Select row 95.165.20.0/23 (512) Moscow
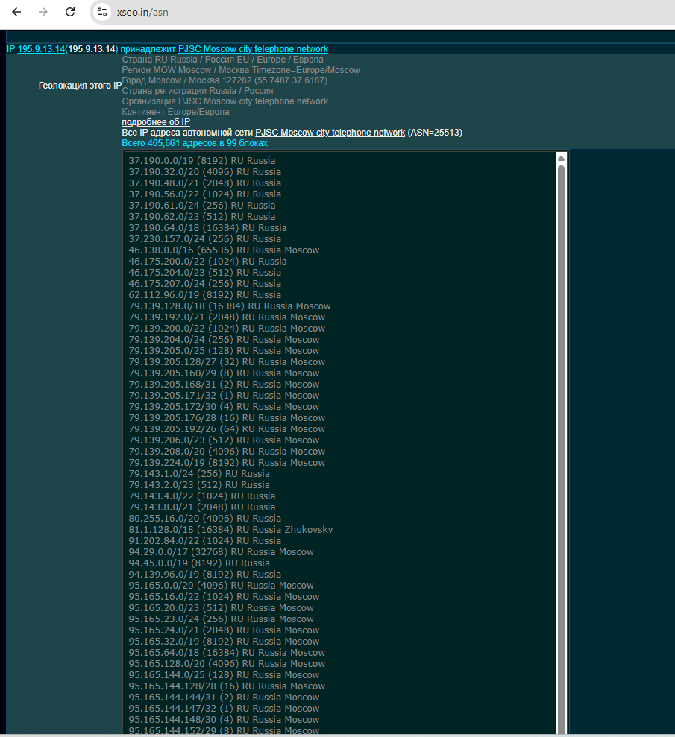This screenshot has width=675, height=737. pos(222,608)
